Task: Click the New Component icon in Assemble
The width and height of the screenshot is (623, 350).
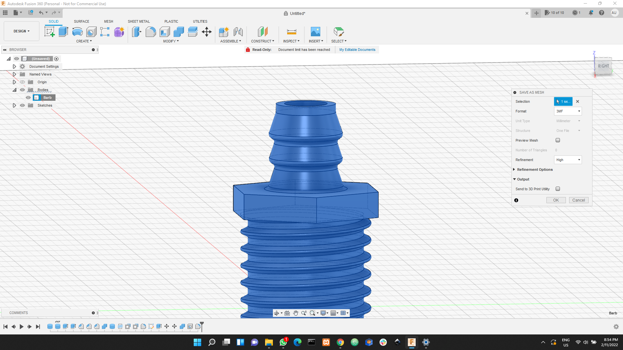Action: coord(224,31)
